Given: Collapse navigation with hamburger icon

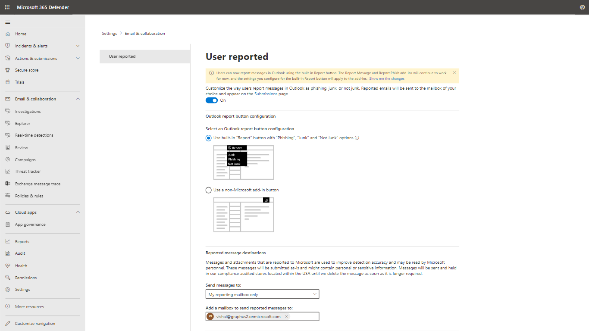Looking at the screenshot, I should click(8, 22).
